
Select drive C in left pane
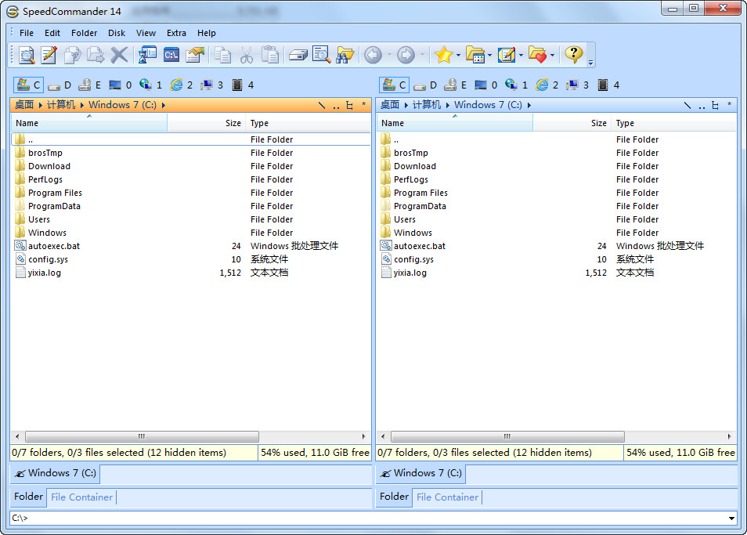(x=29, y=85)
